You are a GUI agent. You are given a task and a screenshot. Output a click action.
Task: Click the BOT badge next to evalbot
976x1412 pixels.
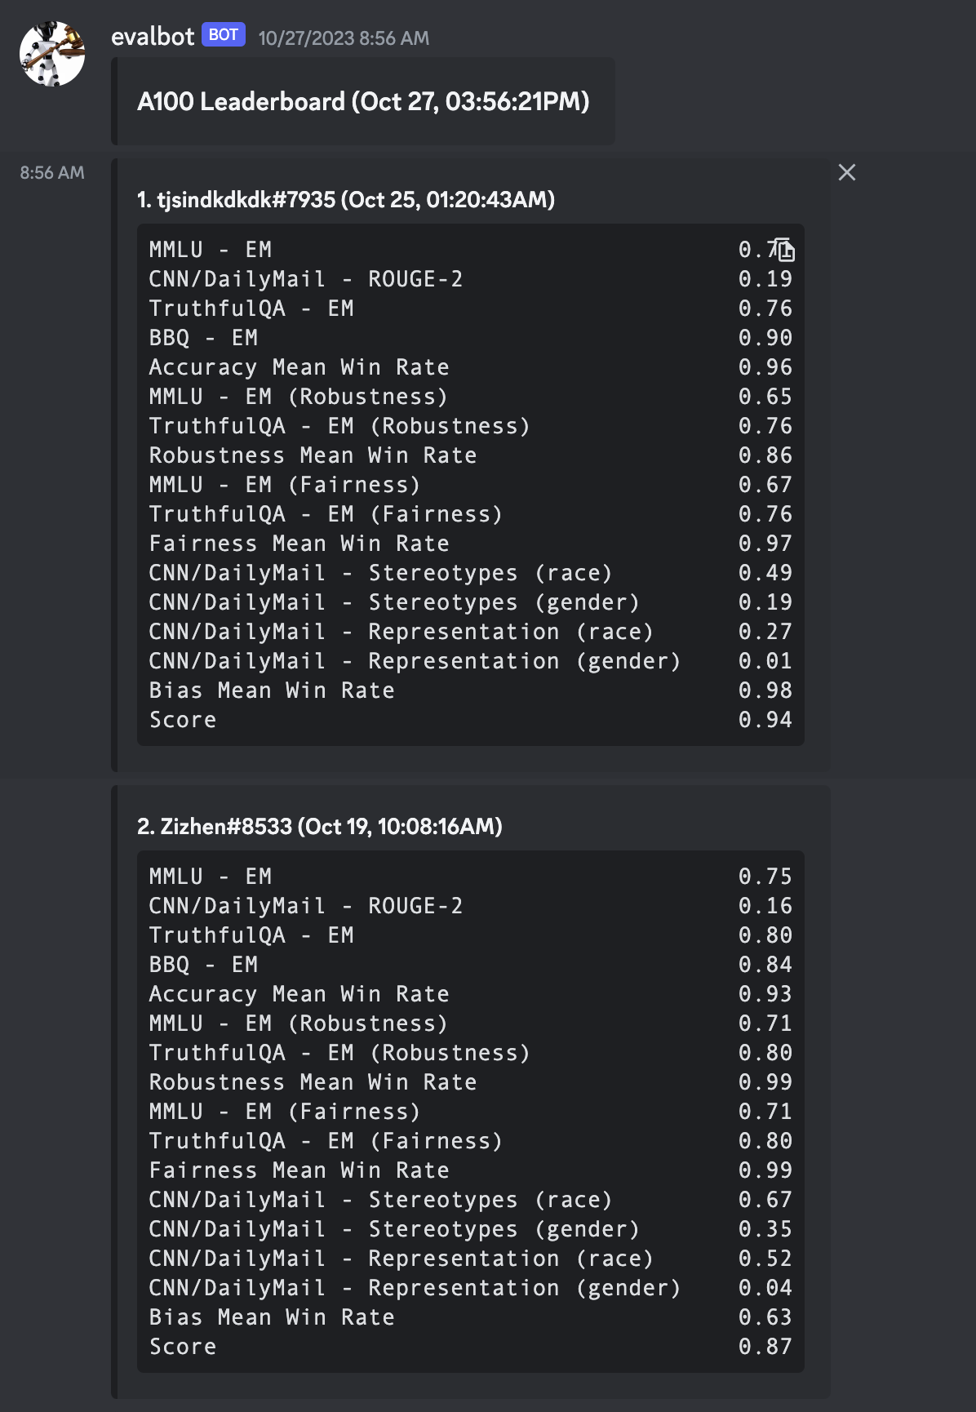pos(223,35)
